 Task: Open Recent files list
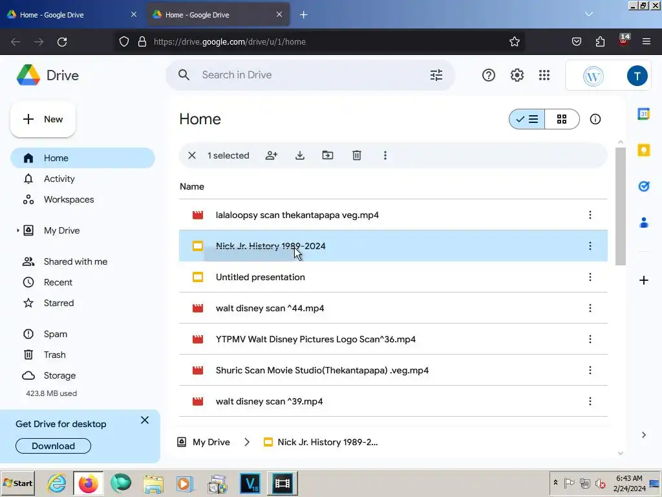83,282
